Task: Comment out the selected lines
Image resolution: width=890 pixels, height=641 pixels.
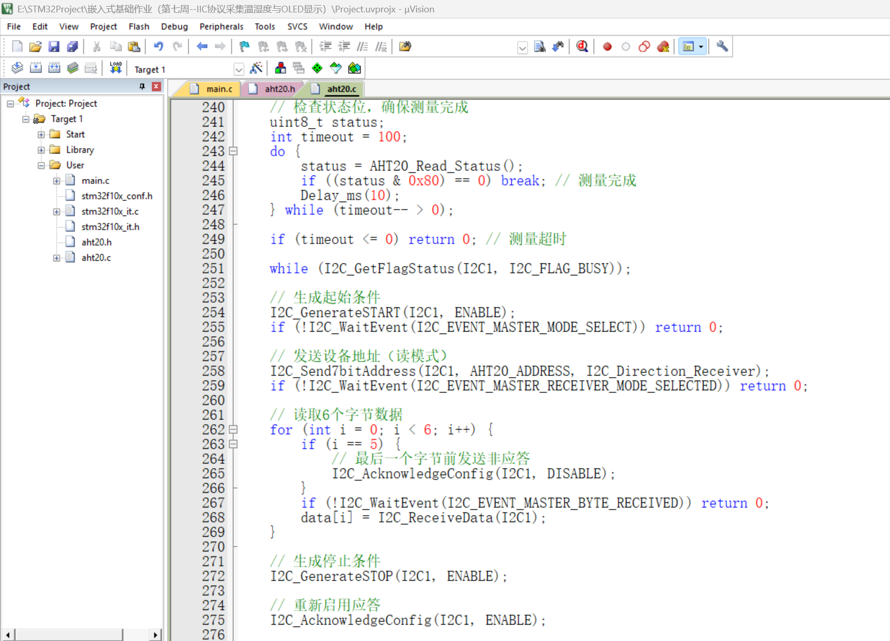Action: pyautogui.click(x=362, y=47)
